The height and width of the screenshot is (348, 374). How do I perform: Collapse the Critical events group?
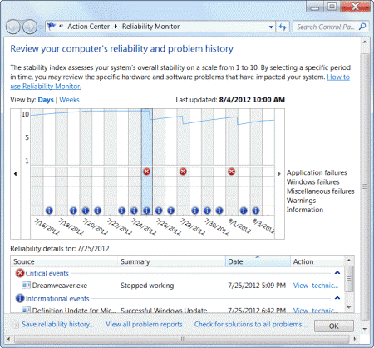(x=337, y=273)
